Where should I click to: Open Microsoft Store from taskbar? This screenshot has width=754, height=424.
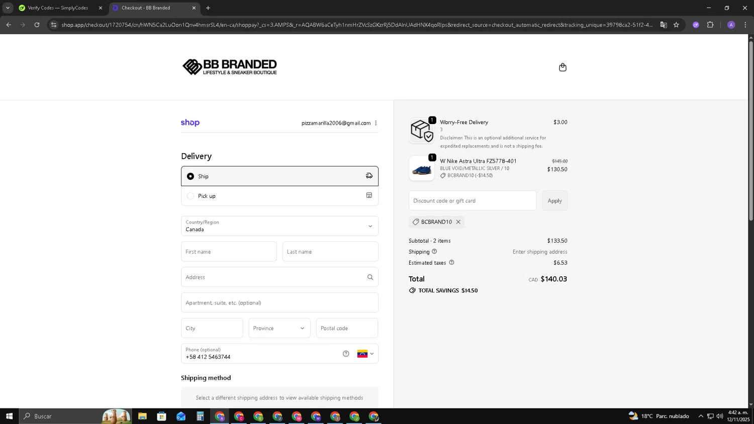(x=161, y=416)
